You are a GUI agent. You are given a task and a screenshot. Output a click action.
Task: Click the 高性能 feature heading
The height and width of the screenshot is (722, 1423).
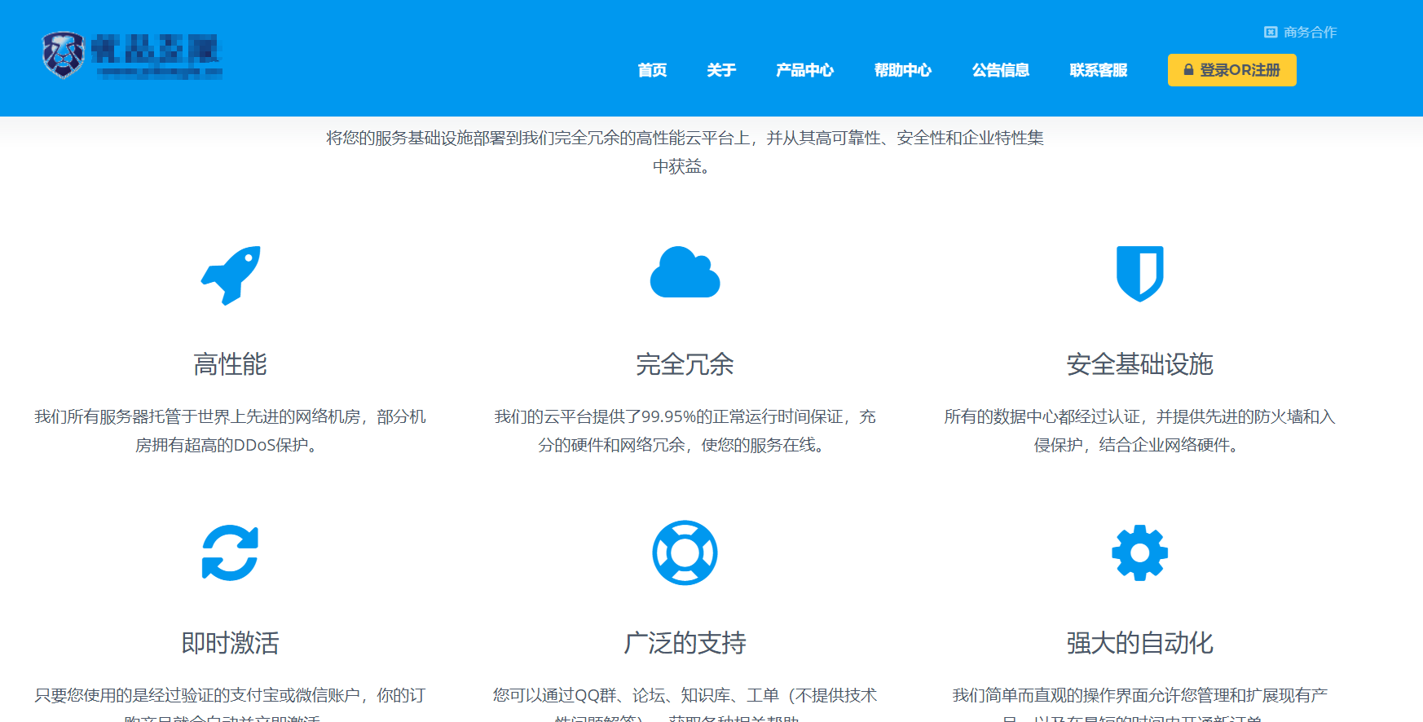tap(230, 364)
